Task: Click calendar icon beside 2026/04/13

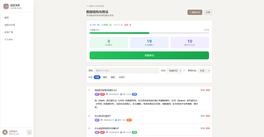Action: [101, 120]
